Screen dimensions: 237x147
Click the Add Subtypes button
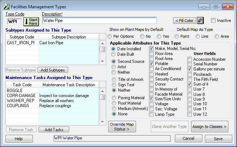tap(53, 70)
